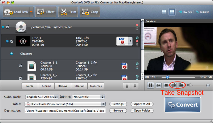Take a snapshot with the camera icon

point(173,85)
